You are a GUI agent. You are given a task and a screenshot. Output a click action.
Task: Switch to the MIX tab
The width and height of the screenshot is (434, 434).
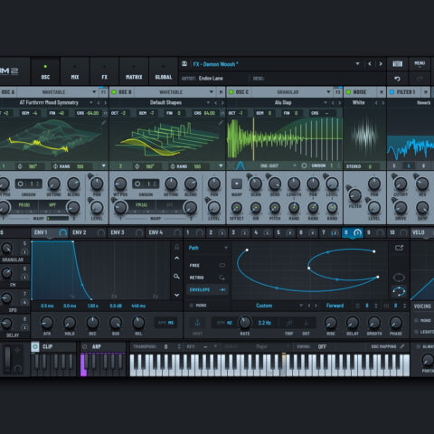(75, 71)
